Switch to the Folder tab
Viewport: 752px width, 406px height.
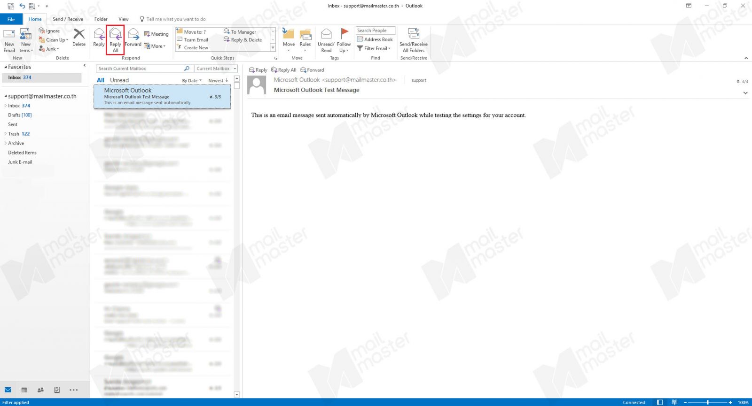pos(101,19)
